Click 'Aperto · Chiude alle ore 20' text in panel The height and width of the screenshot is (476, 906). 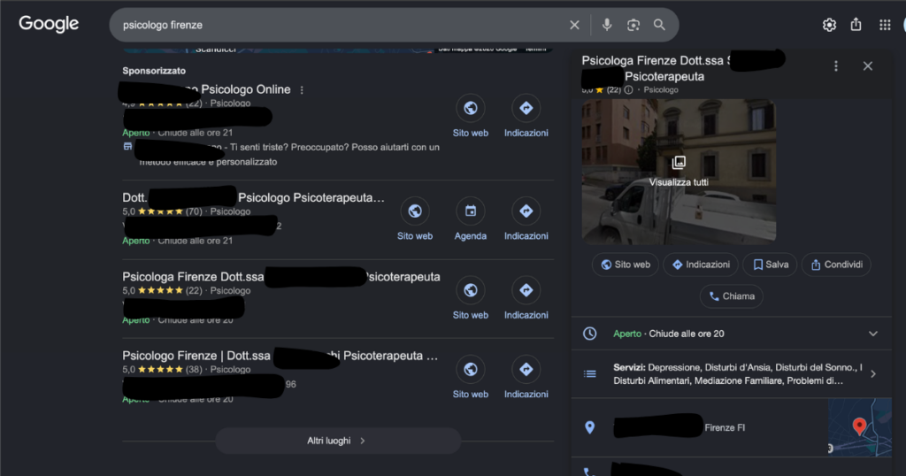tap(669, 334)
